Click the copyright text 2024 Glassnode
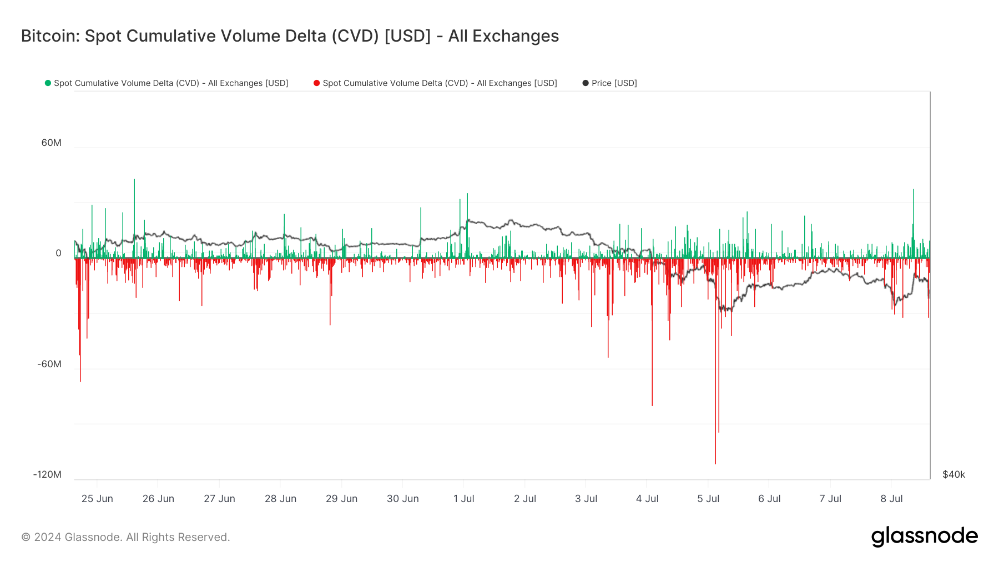 click(x=125, y=537)
